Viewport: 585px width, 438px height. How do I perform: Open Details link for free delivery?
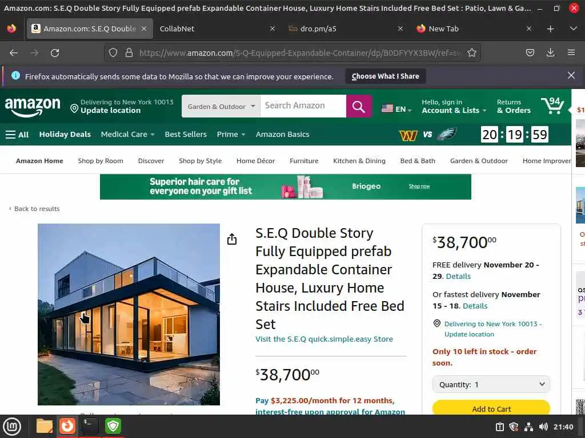point(458,277)
